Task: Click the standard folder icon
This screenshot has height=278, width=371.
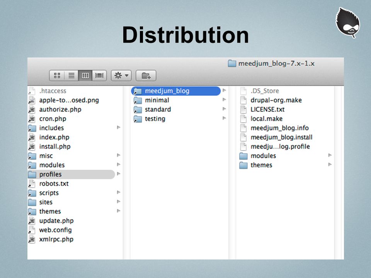Action: tap(138, 109)
